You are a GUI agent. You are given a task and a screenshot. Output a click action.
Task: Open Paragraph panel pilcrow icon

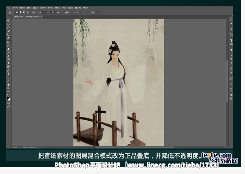click(231, 63)
